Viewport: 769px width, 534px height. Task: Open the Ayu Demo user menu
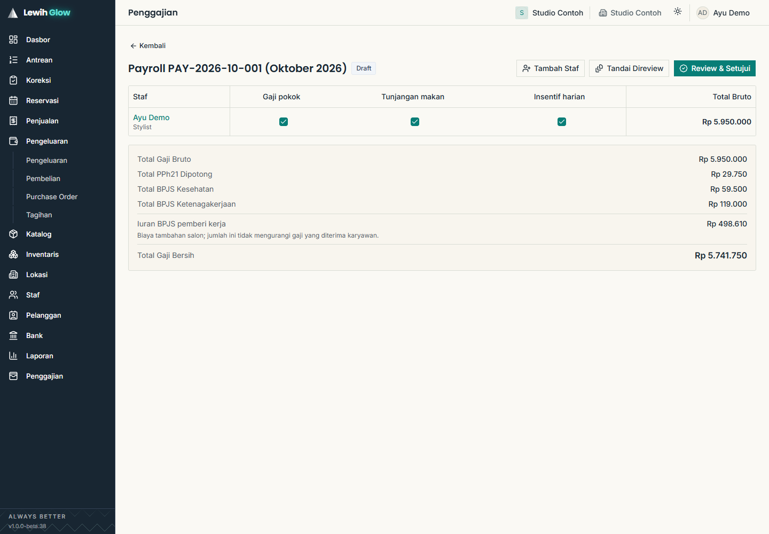pyautogui.click(x=723, y=13)
